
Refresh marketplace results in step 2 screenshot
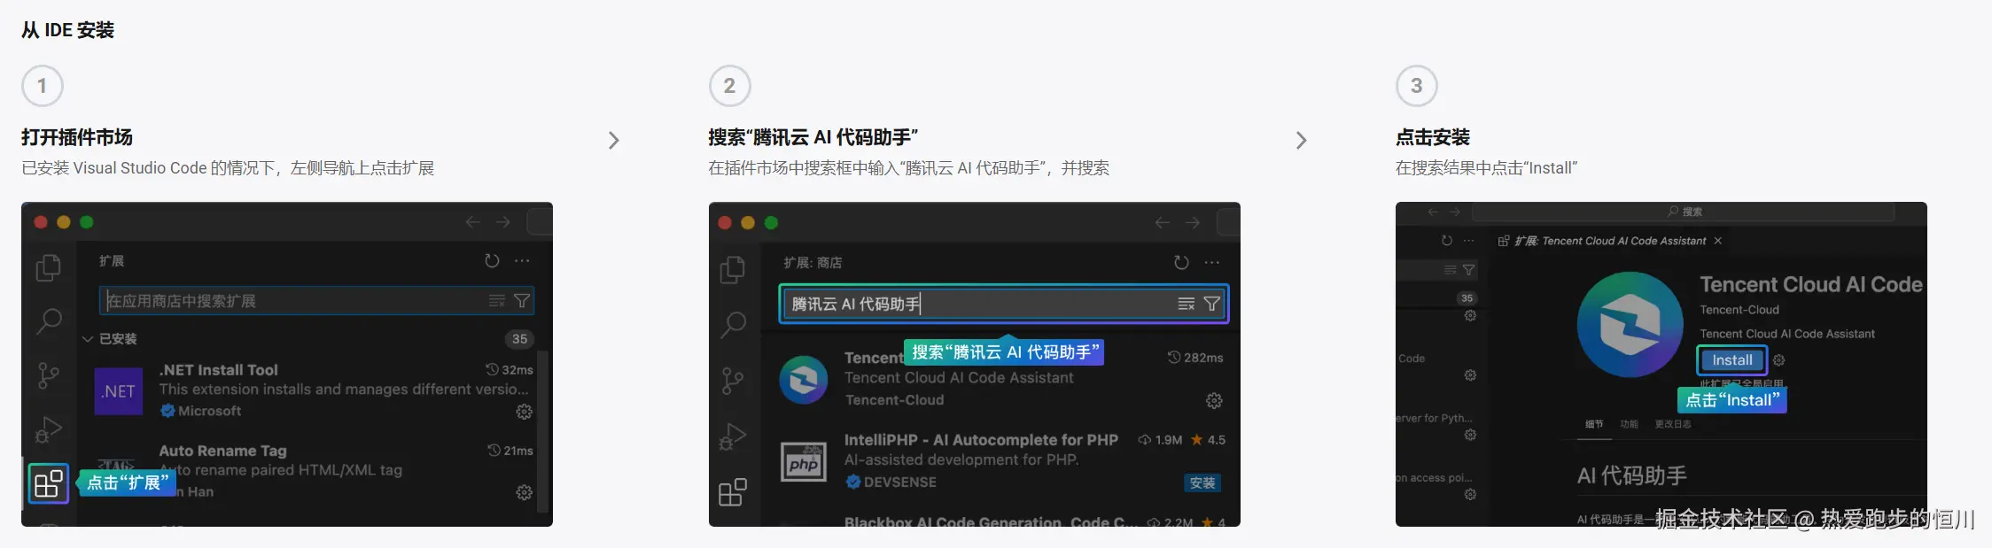click(x=1181, y=262)
